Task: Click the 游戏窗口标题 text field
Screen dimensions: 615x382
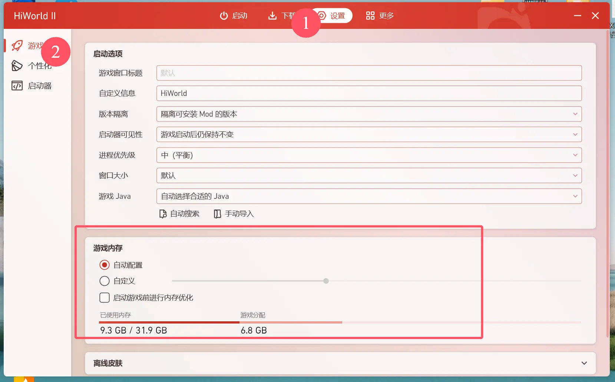Action: point(368,73)
